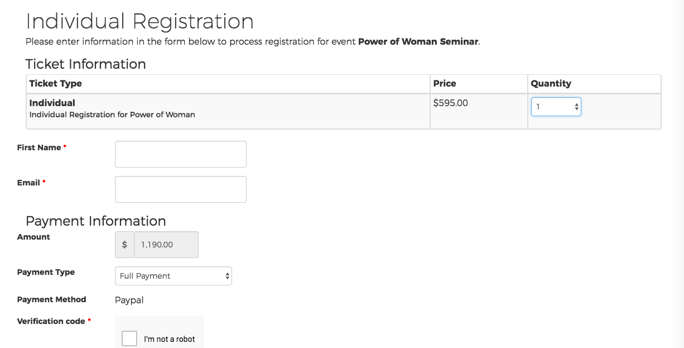Focus the Email input field
684x348 pixels.
tap(180, 189)
